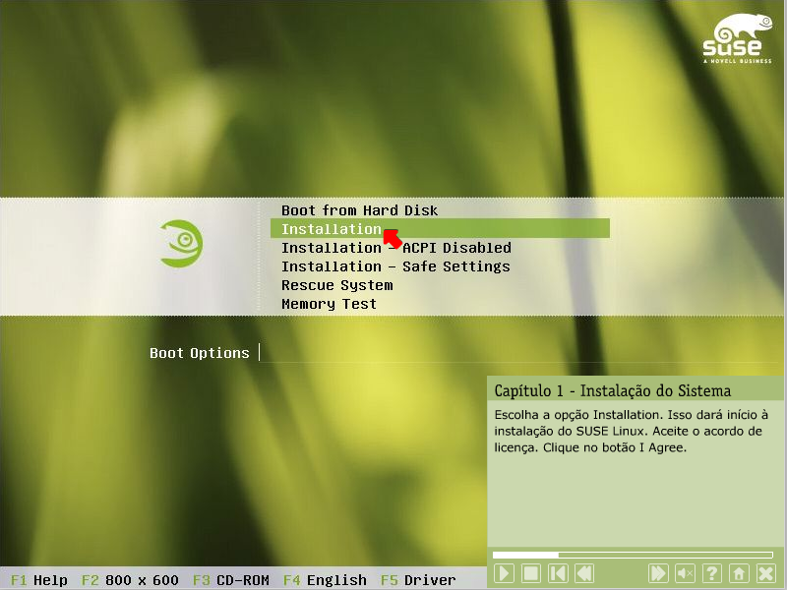Select Installation – Safe Settings entry

click(395, 266)
